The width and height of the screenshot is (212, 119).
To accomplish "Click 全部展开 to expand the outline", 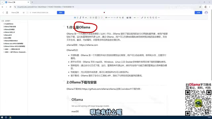I will [8, 21].
